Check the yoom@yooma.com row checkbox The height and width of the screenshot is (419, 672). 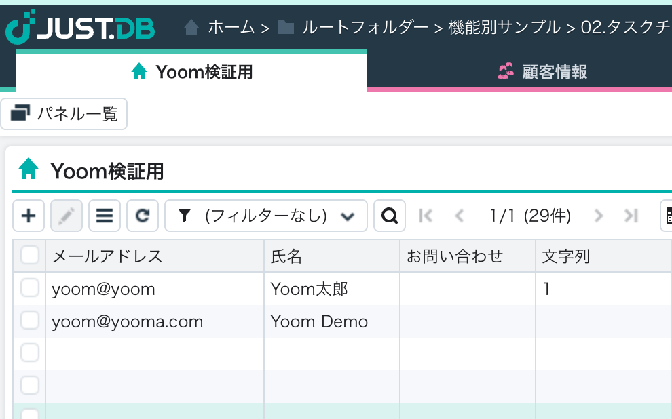point(30,321)
